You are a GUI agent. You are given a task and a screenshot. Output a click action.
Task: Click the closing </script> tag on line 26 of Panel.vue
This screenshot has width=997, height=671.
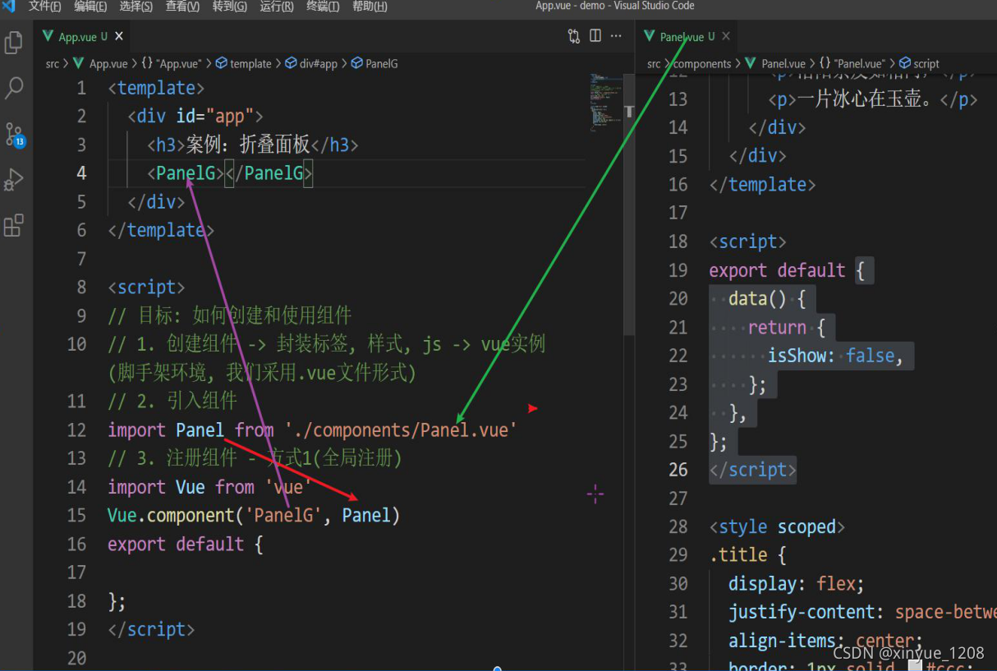point(753,470)
